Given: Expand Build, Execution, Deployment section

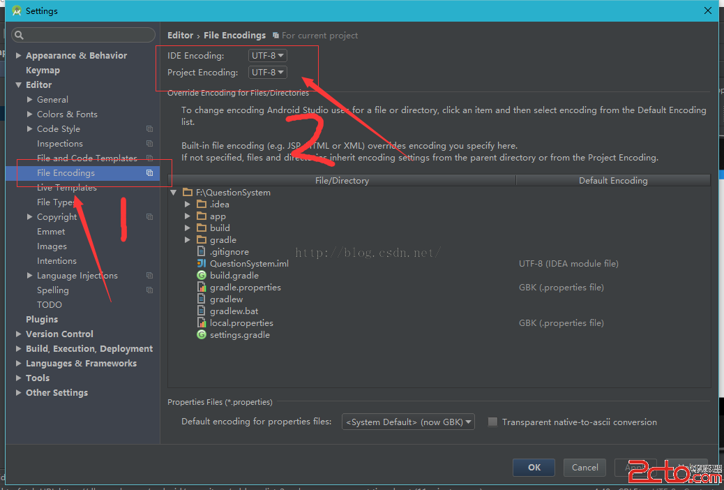Looking at the screenshot, I should point(18,348).
